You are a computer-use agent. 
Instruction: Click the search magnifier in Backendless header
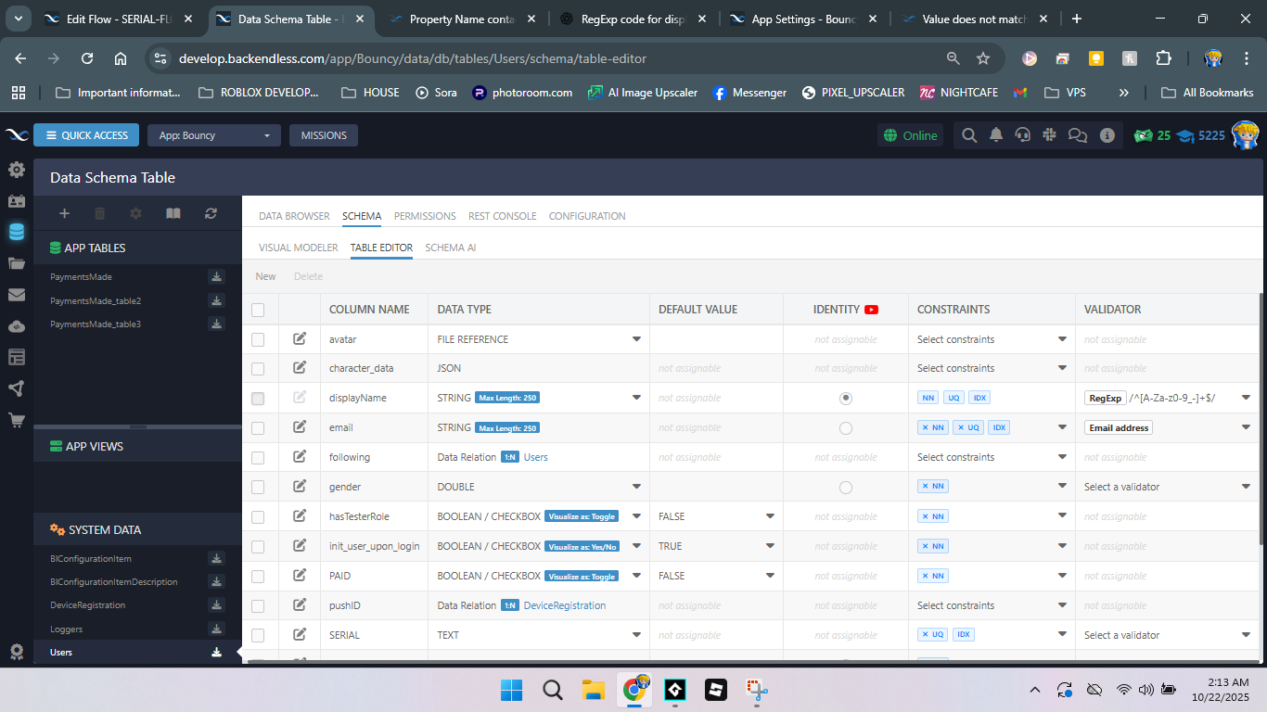point(968,135)
